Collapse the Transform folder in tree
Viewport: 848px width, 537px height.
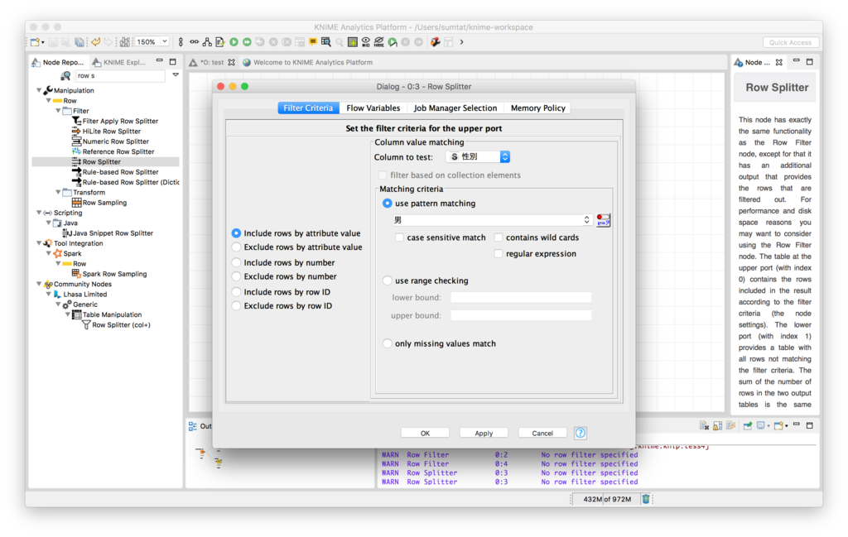59,192
